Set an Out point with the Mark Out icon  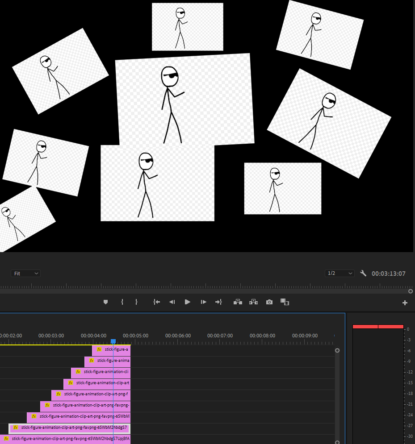tap(136, 302)
